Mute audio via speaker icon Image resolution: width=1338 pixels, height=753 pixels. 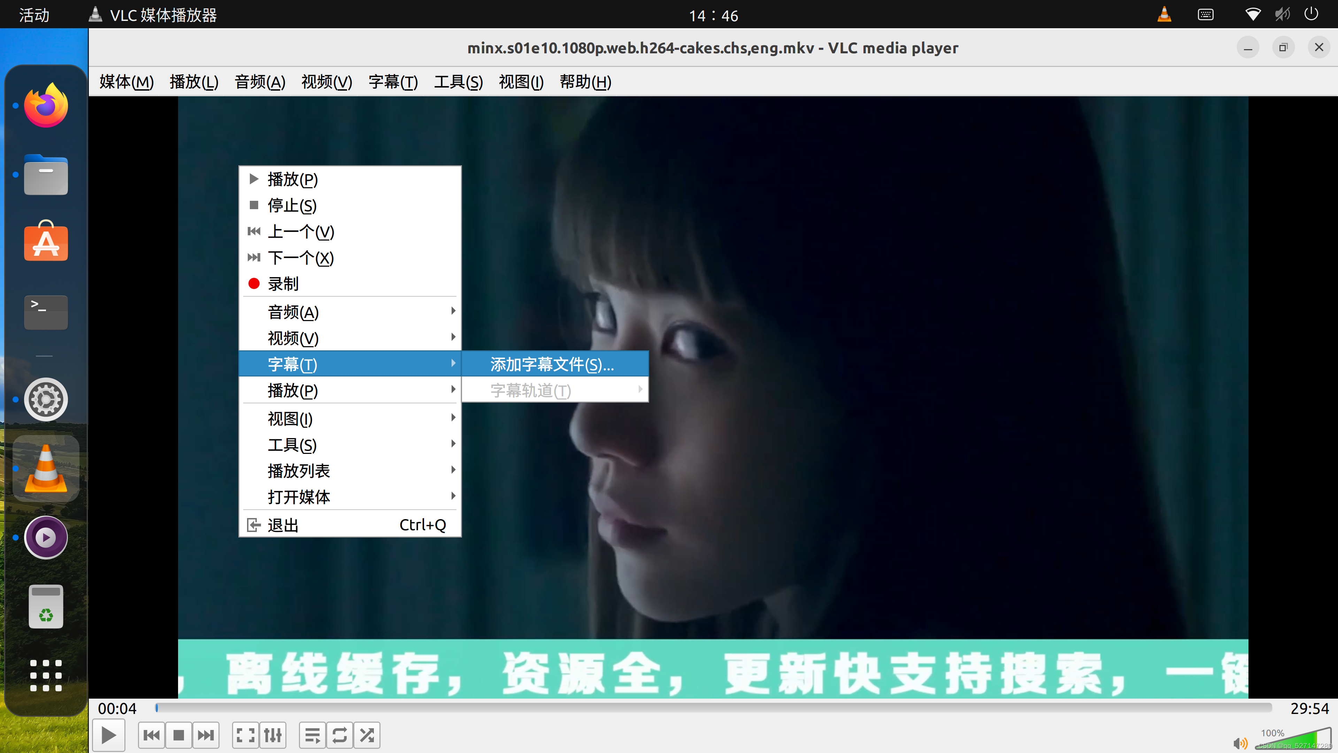pos(1240,743)
